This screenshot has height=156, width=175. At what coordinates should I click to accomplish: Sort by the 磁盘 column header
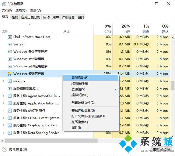tap(141, 30)
